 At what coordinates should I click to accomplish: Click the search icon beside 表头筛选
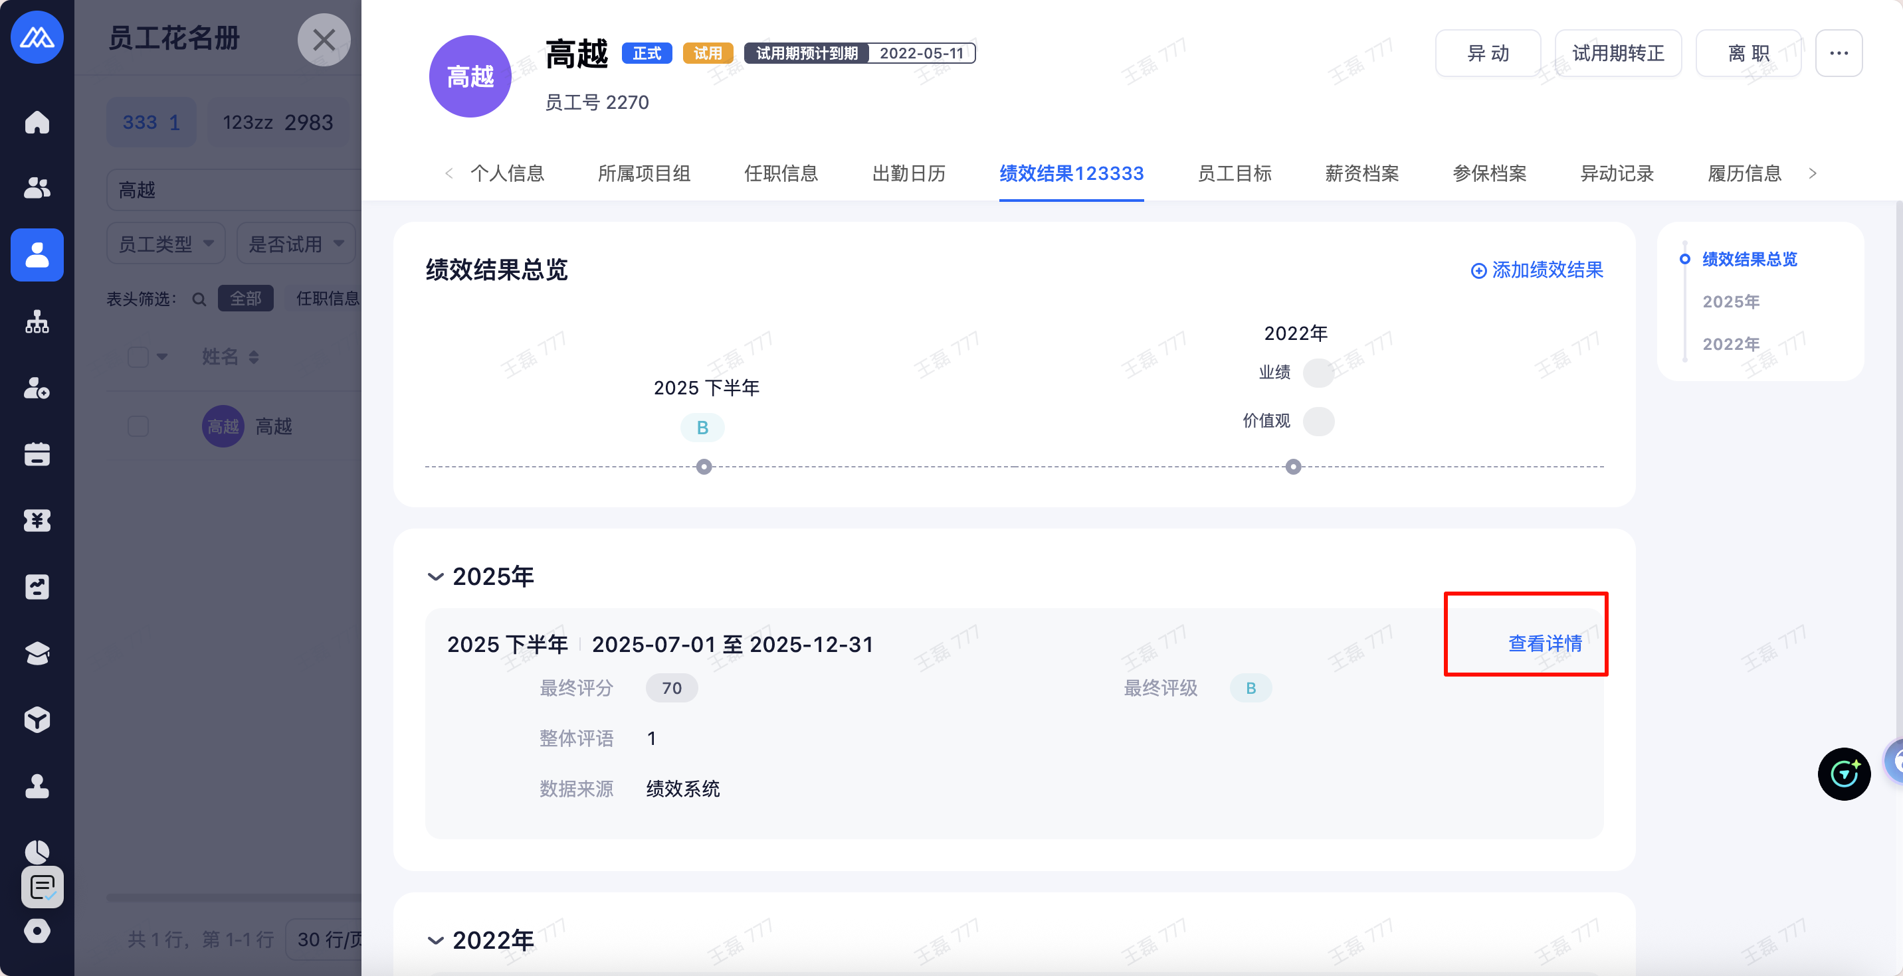point(199,299)
